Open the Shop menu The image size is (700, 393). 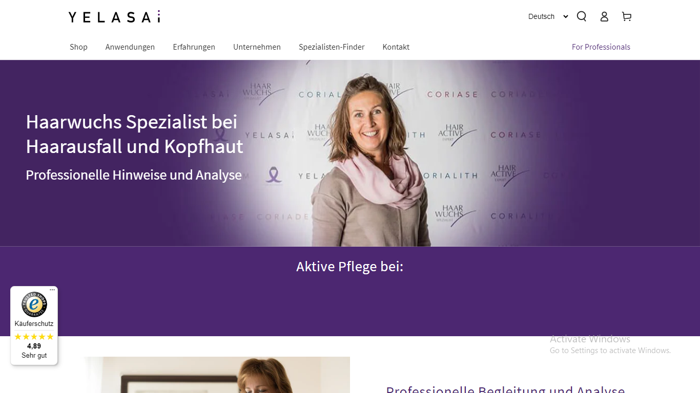coord(78,47)
